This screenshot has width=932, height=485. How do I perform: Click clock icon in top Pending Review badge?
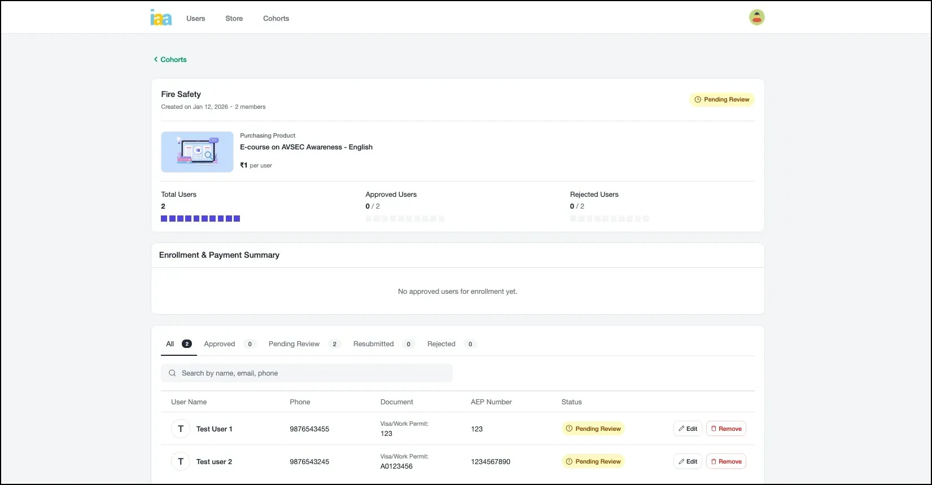tap(698, 100)
